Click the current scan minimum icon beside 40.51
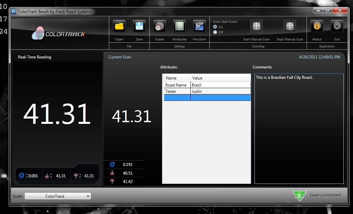The image size is (353, 214). point(112,173)
